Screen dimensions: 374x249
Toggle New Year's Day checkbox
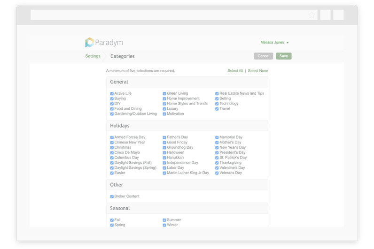(217, 148)
